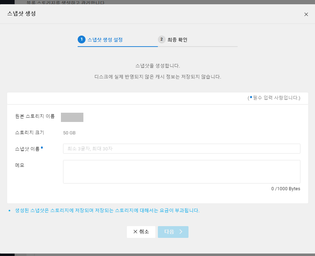Close the 스냅샷 생성 dialog with X
Viewport: 315px width, 256px height.
[306, 15]
